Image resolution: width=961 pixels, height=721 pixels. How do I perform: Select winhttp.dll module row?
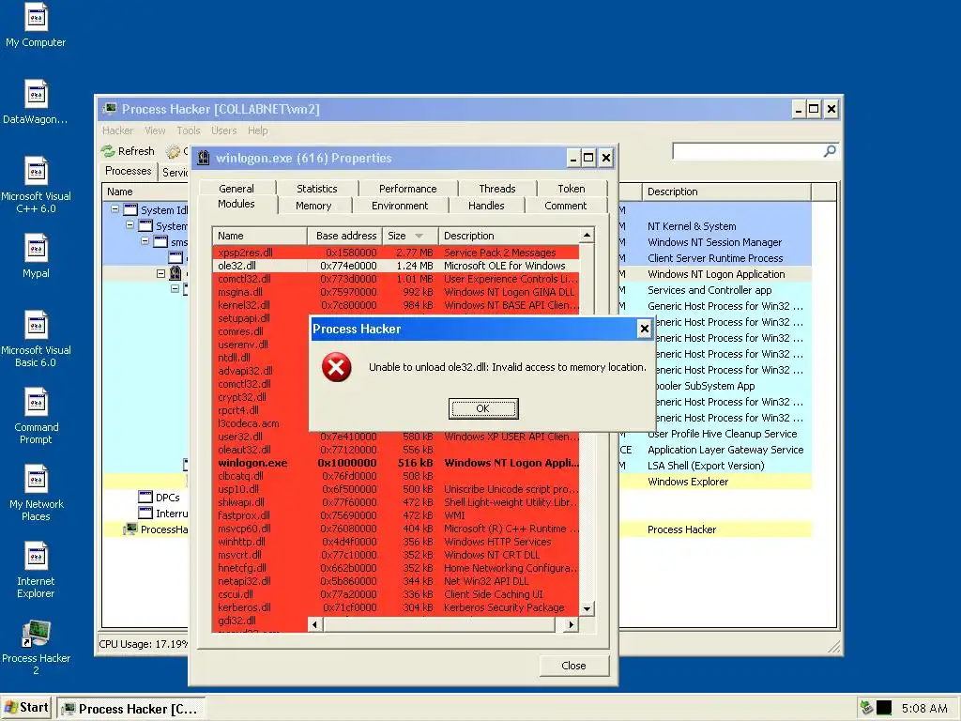pos(395,542)
